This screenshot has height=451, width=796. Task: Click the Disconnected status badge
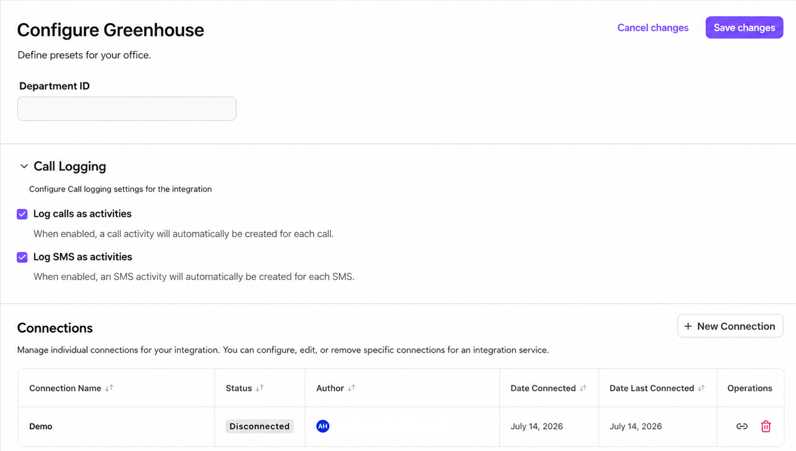pos(260,426)
